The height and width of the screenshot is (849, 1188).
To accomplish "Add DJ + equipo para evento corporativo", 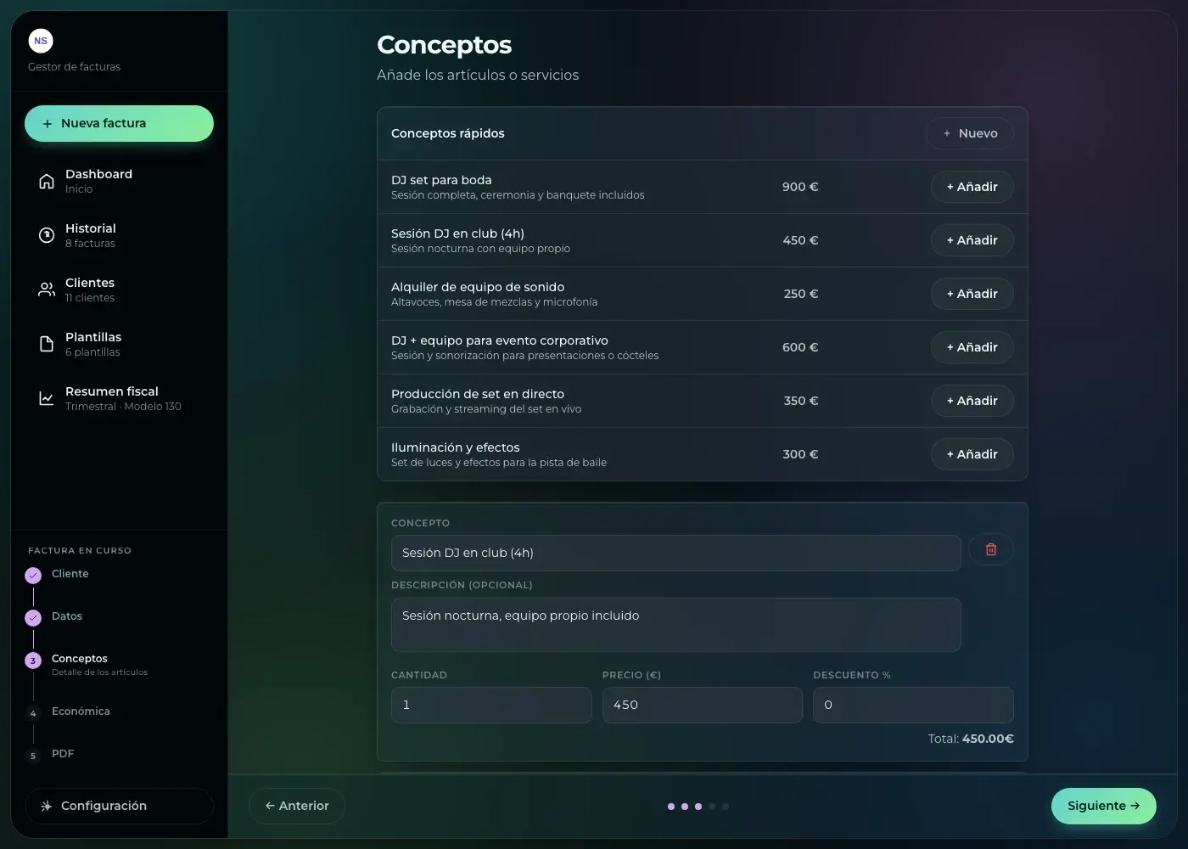I will coord(972,347).
